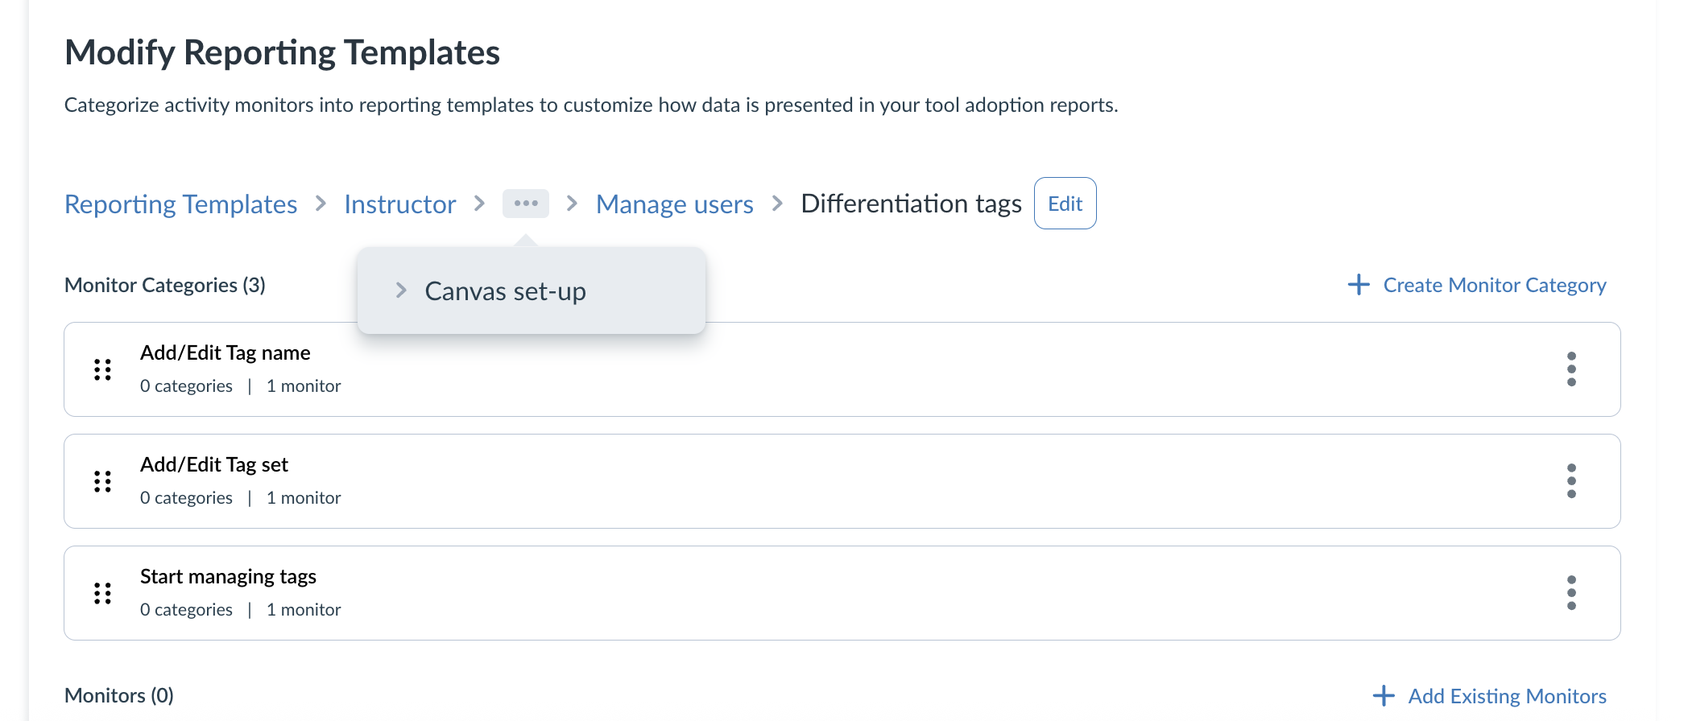The width and height of the screenshot is (1688, 721).
Task: Click Differentiation tags breadcrumb title
Action: (x=911, y=204)
